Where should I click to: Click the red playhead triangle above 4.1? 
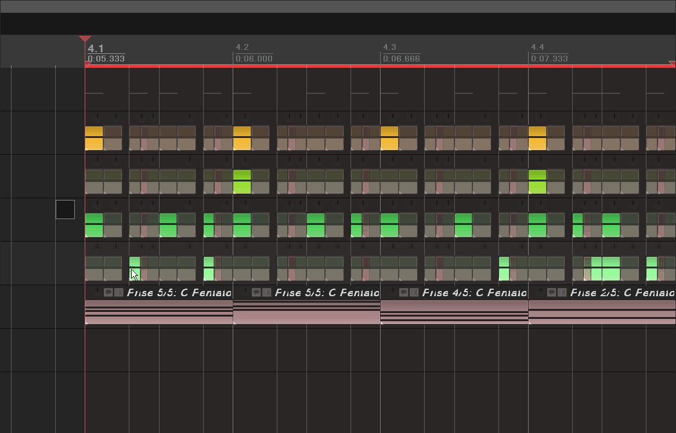85,39
